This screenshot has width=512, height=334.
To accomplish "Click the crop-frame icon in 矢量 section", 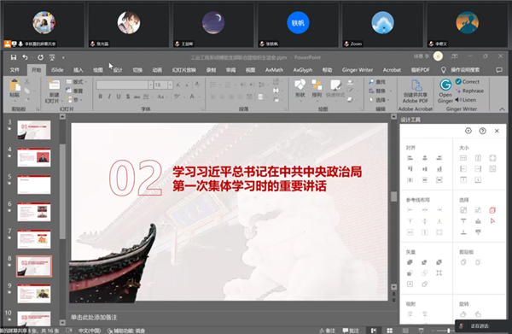I will (x=439, y=272).
